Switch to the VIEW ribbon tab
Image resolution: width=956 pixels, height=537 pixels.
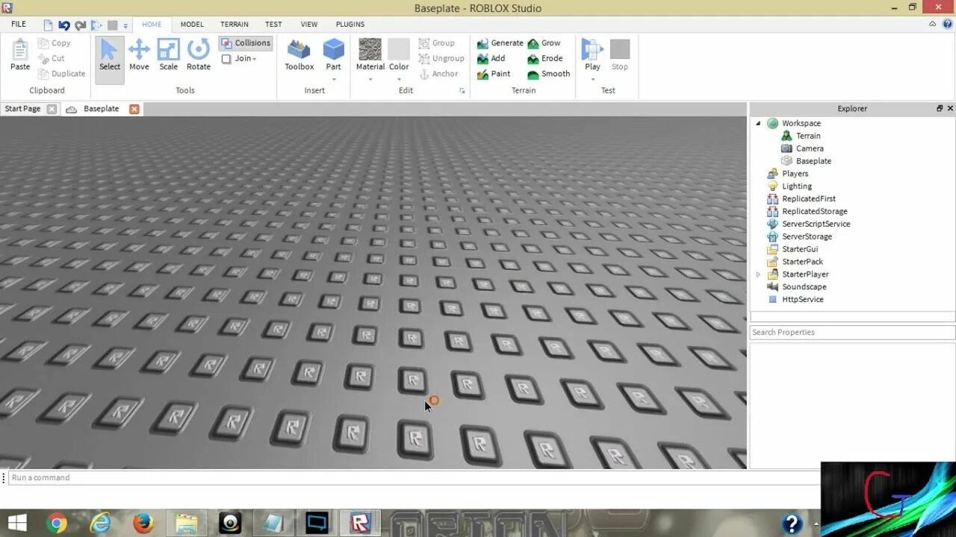click(309, 25)
